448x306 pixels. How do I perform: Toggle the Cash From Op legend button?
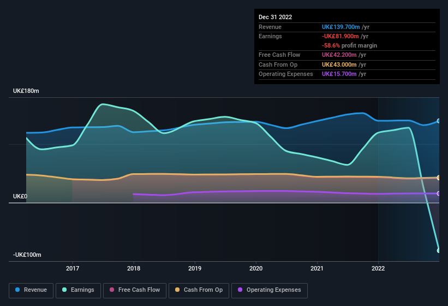tap(199, 290)
